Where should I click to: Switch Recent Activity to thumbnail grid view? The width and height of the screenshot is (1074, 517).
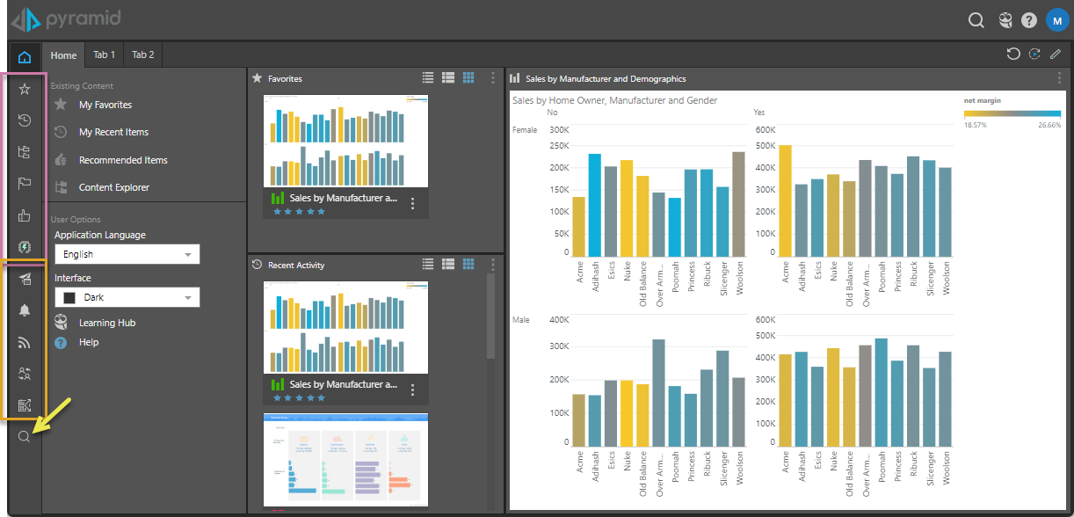pyautogui.click(x=468, y=264)
